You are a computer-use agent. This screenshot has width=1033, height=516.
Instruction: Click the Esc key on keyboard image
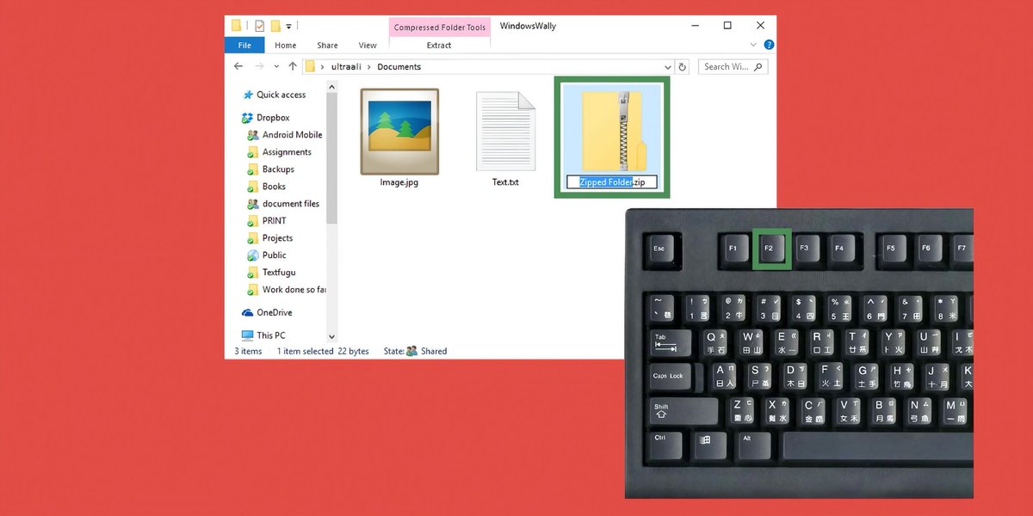click(662, 248)
